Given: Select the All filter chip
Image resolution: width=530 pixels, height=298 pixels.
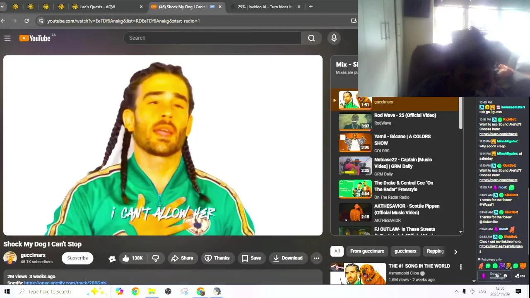Looking at the screenshot, I should click(x=337, y=251).
